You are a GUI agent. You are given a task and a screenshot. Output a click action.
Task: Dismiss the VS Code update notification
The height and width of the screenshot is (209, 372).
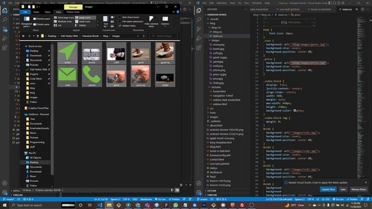(366, 182)
